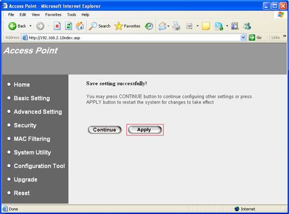The image size is (289, 214).
Task: Open Upgrade page in sidebar
Action: tap(25, 179)
